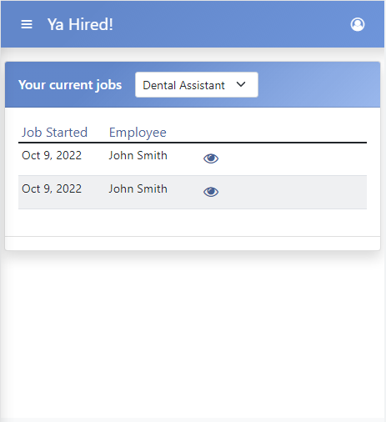
Task: View details via eye icon in shaded row
Action: [211, 192]
